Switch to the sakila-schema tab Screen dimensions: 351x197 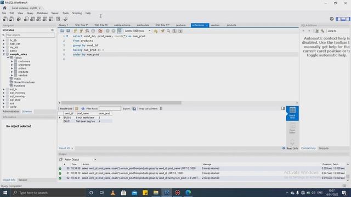click(122, 25)
